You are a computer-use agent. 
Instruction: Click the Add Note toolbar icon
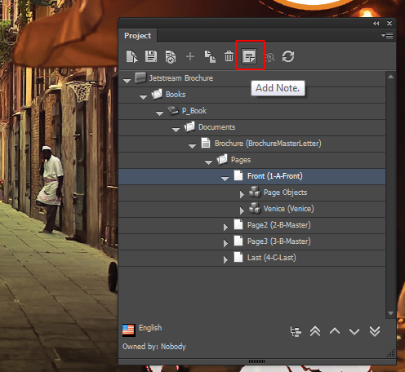click(249, 56)
